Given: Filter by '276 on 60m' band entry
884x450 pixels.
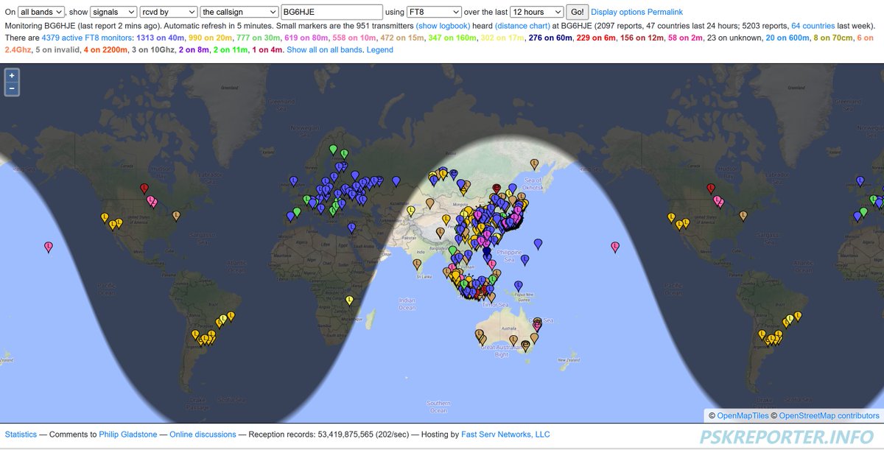Looking at the screenshot, I should pos(550,38).
